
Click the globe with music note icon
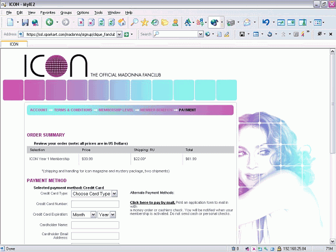[x=214, y=22]
